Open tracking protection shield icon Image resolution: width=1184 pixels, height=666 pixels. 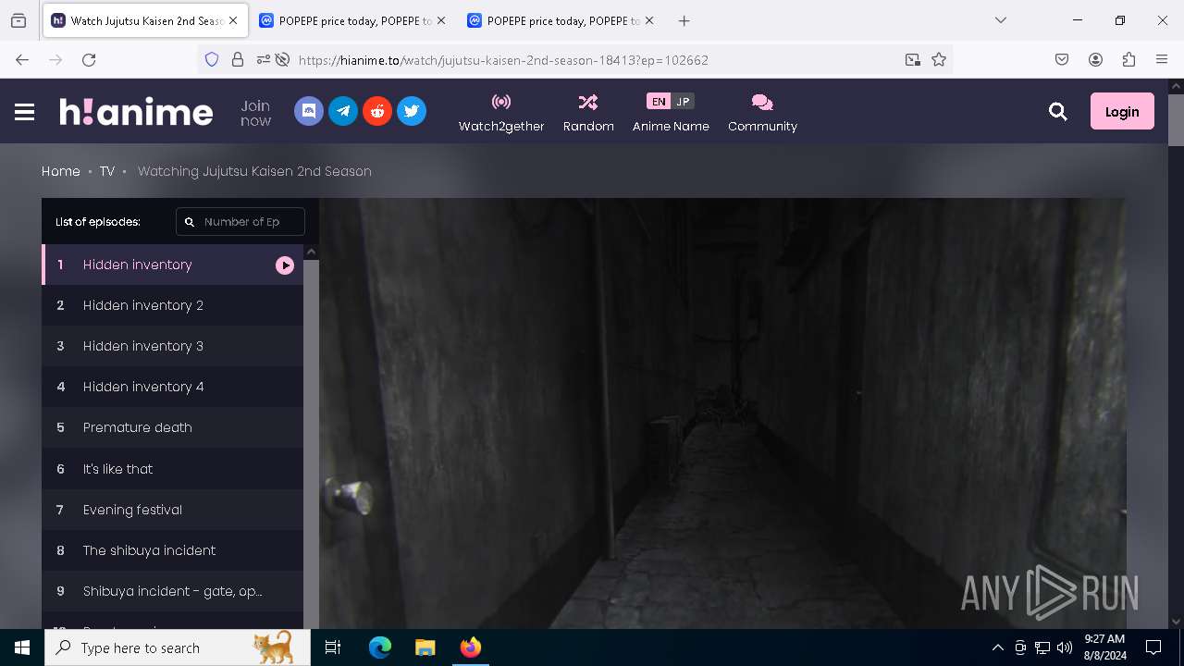pos(212,59)
